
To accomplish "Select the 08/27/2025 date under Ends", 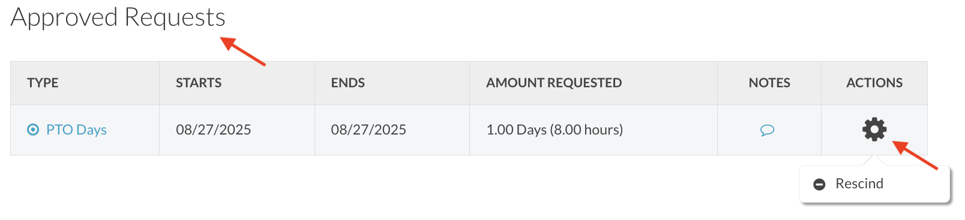I will (368, 130).
